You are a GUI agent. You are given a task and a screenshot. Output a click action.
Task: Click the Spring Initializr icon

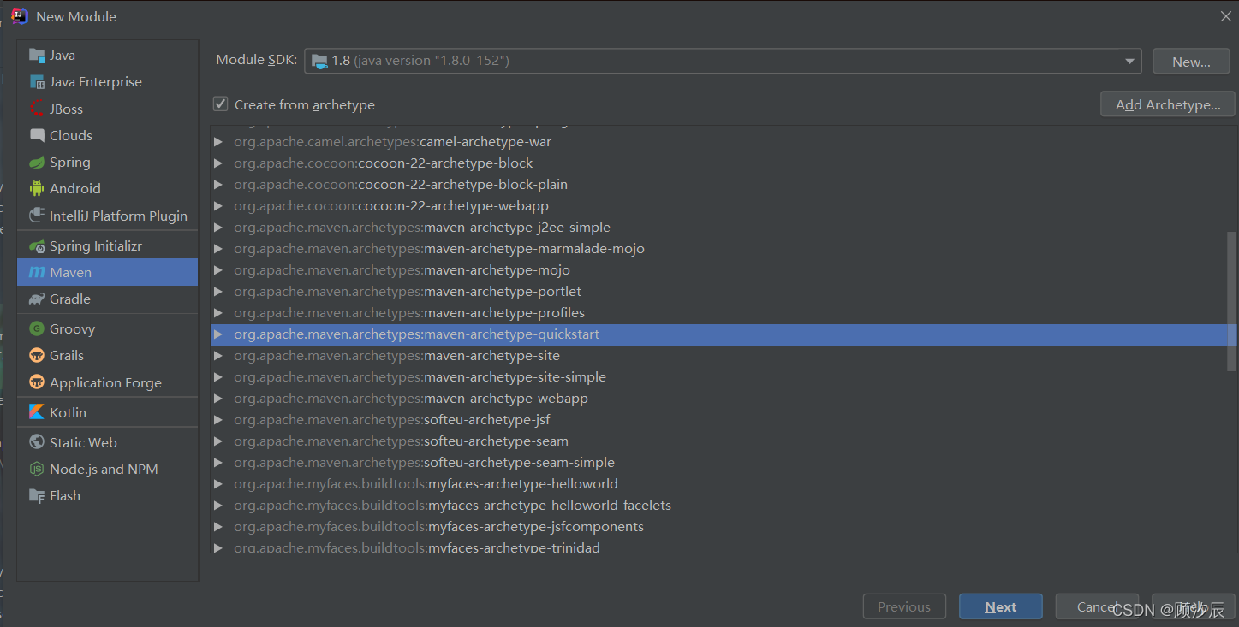(x=37, y=246)
